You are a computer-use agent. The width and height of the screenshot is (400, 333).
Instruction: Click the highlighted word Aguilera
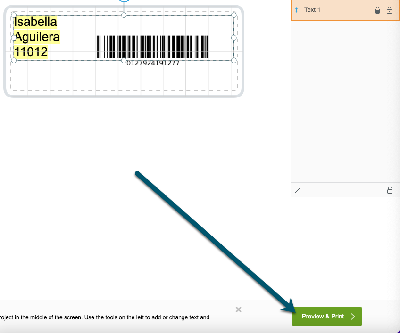coord(37,37)
